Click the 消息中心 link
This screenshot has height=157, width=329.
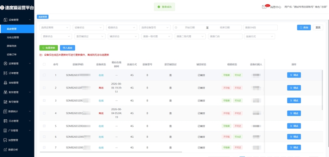pyautogui.click(x=275, y=7)
